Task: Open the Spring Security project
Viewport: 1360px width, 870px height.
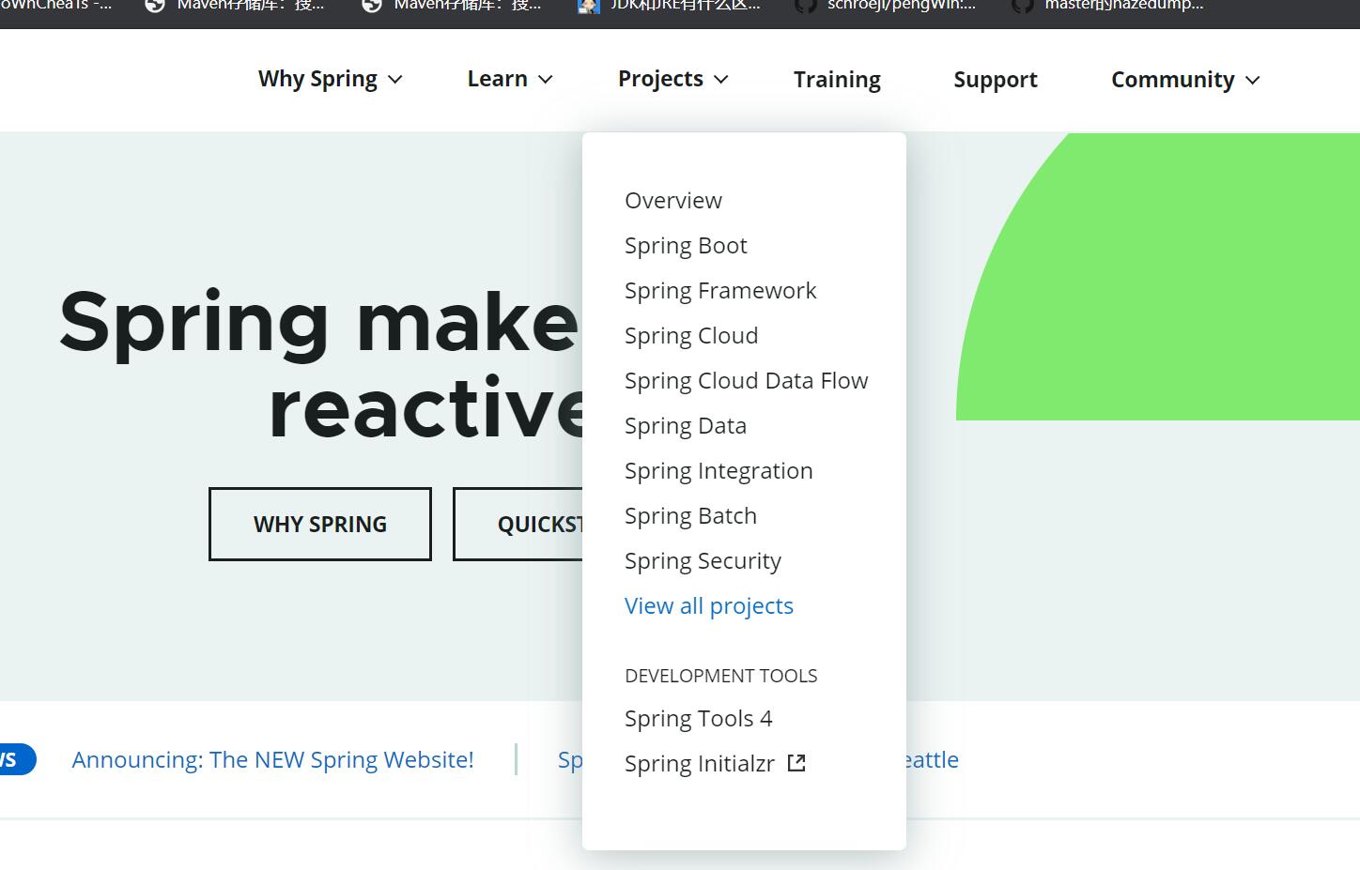Action: [x=703, y=561]
